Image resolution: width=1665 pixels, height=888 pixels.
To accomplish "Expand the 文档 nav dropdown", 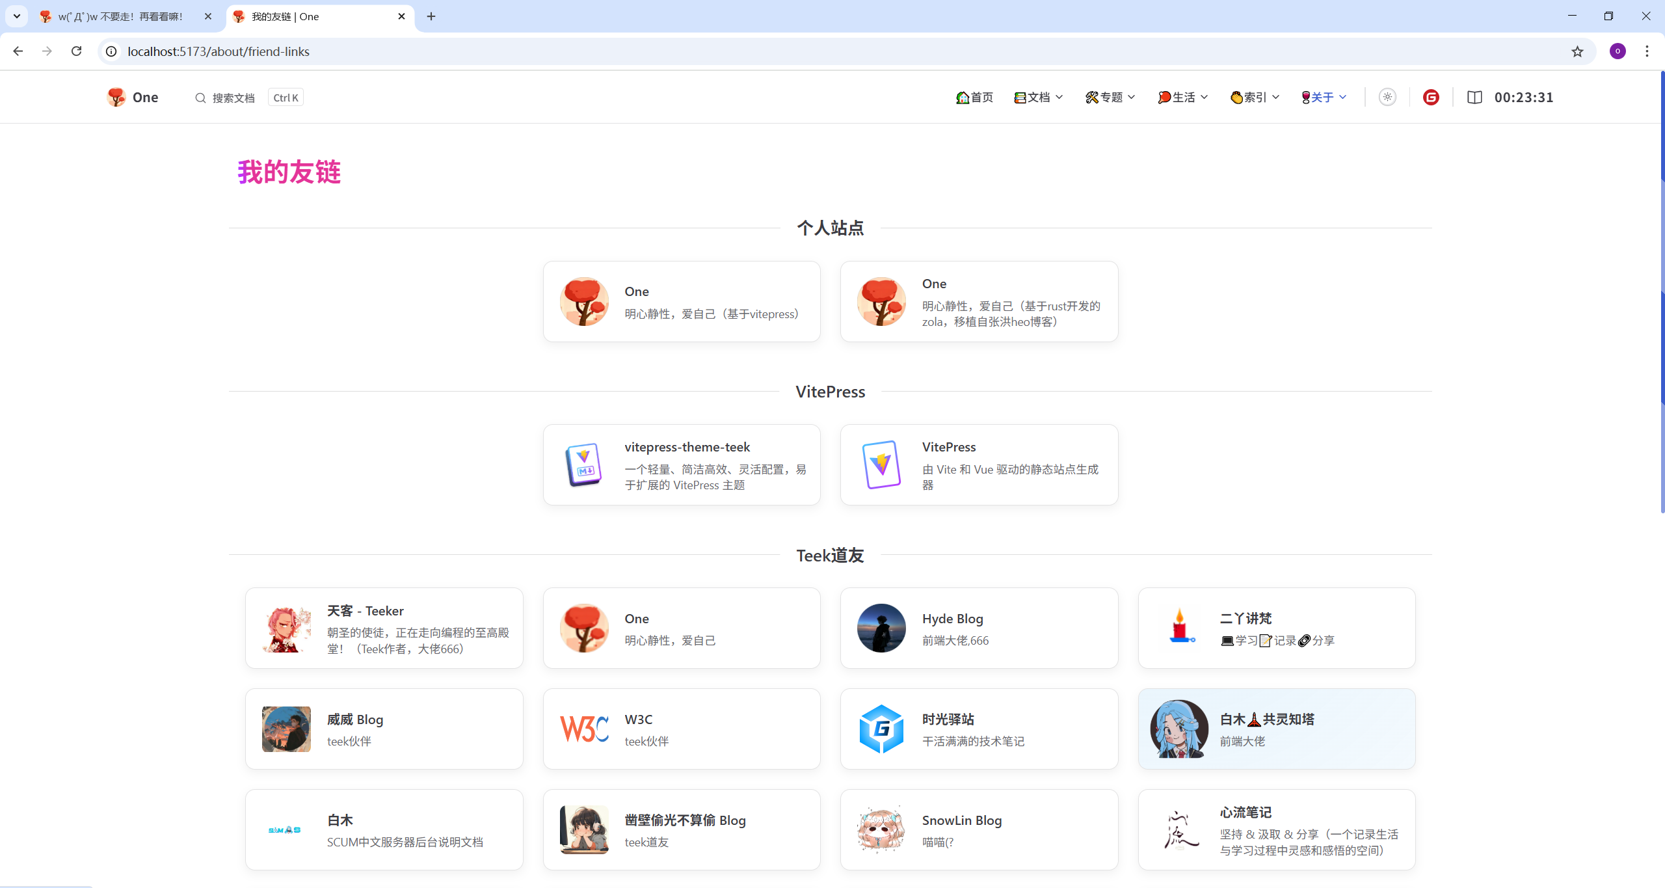I will click(1039, 98).
